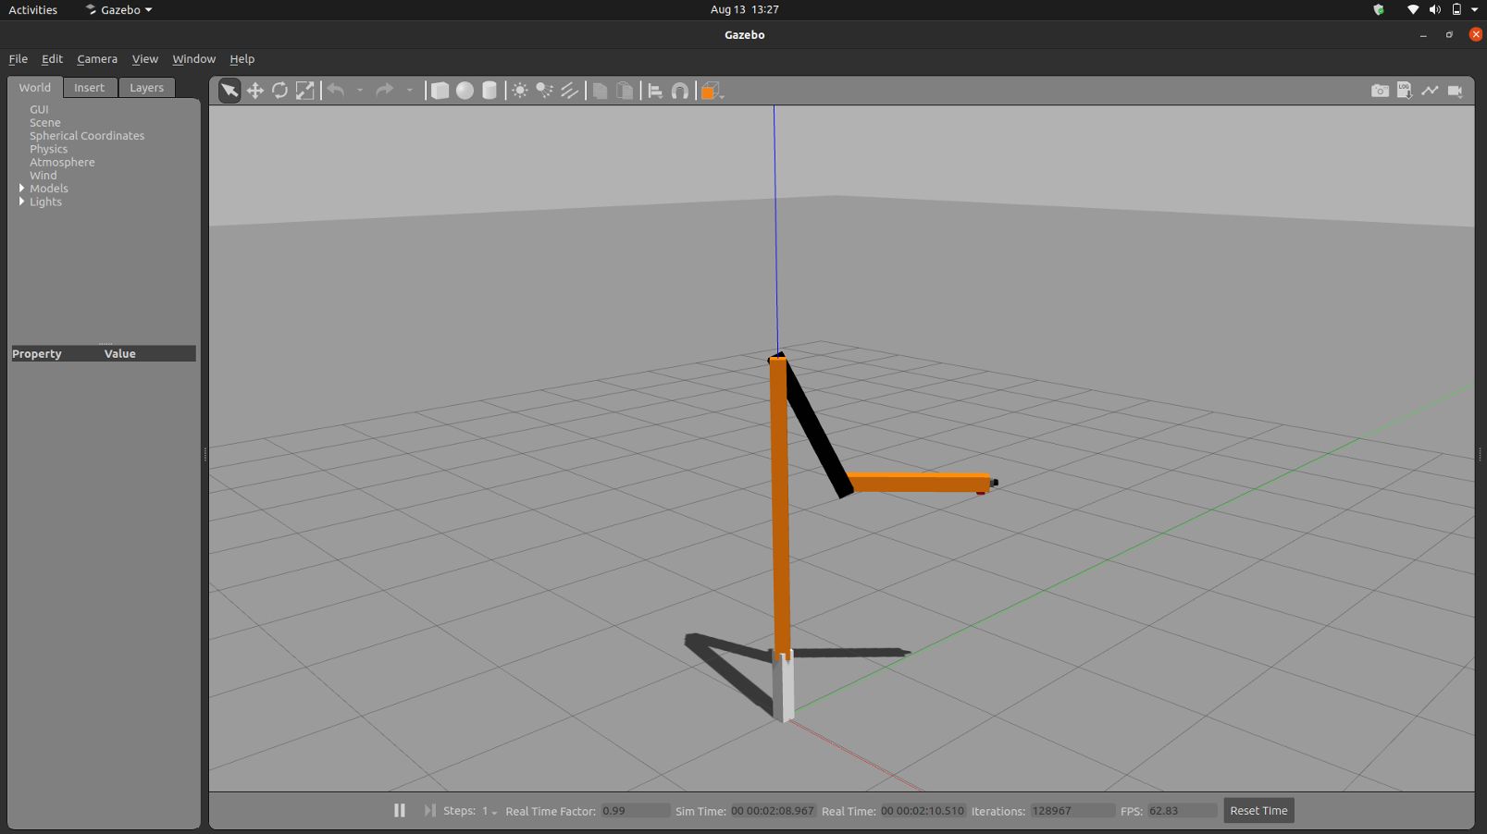
Task: Open the change view angle dropdown
Action: [x=711, y=91]
